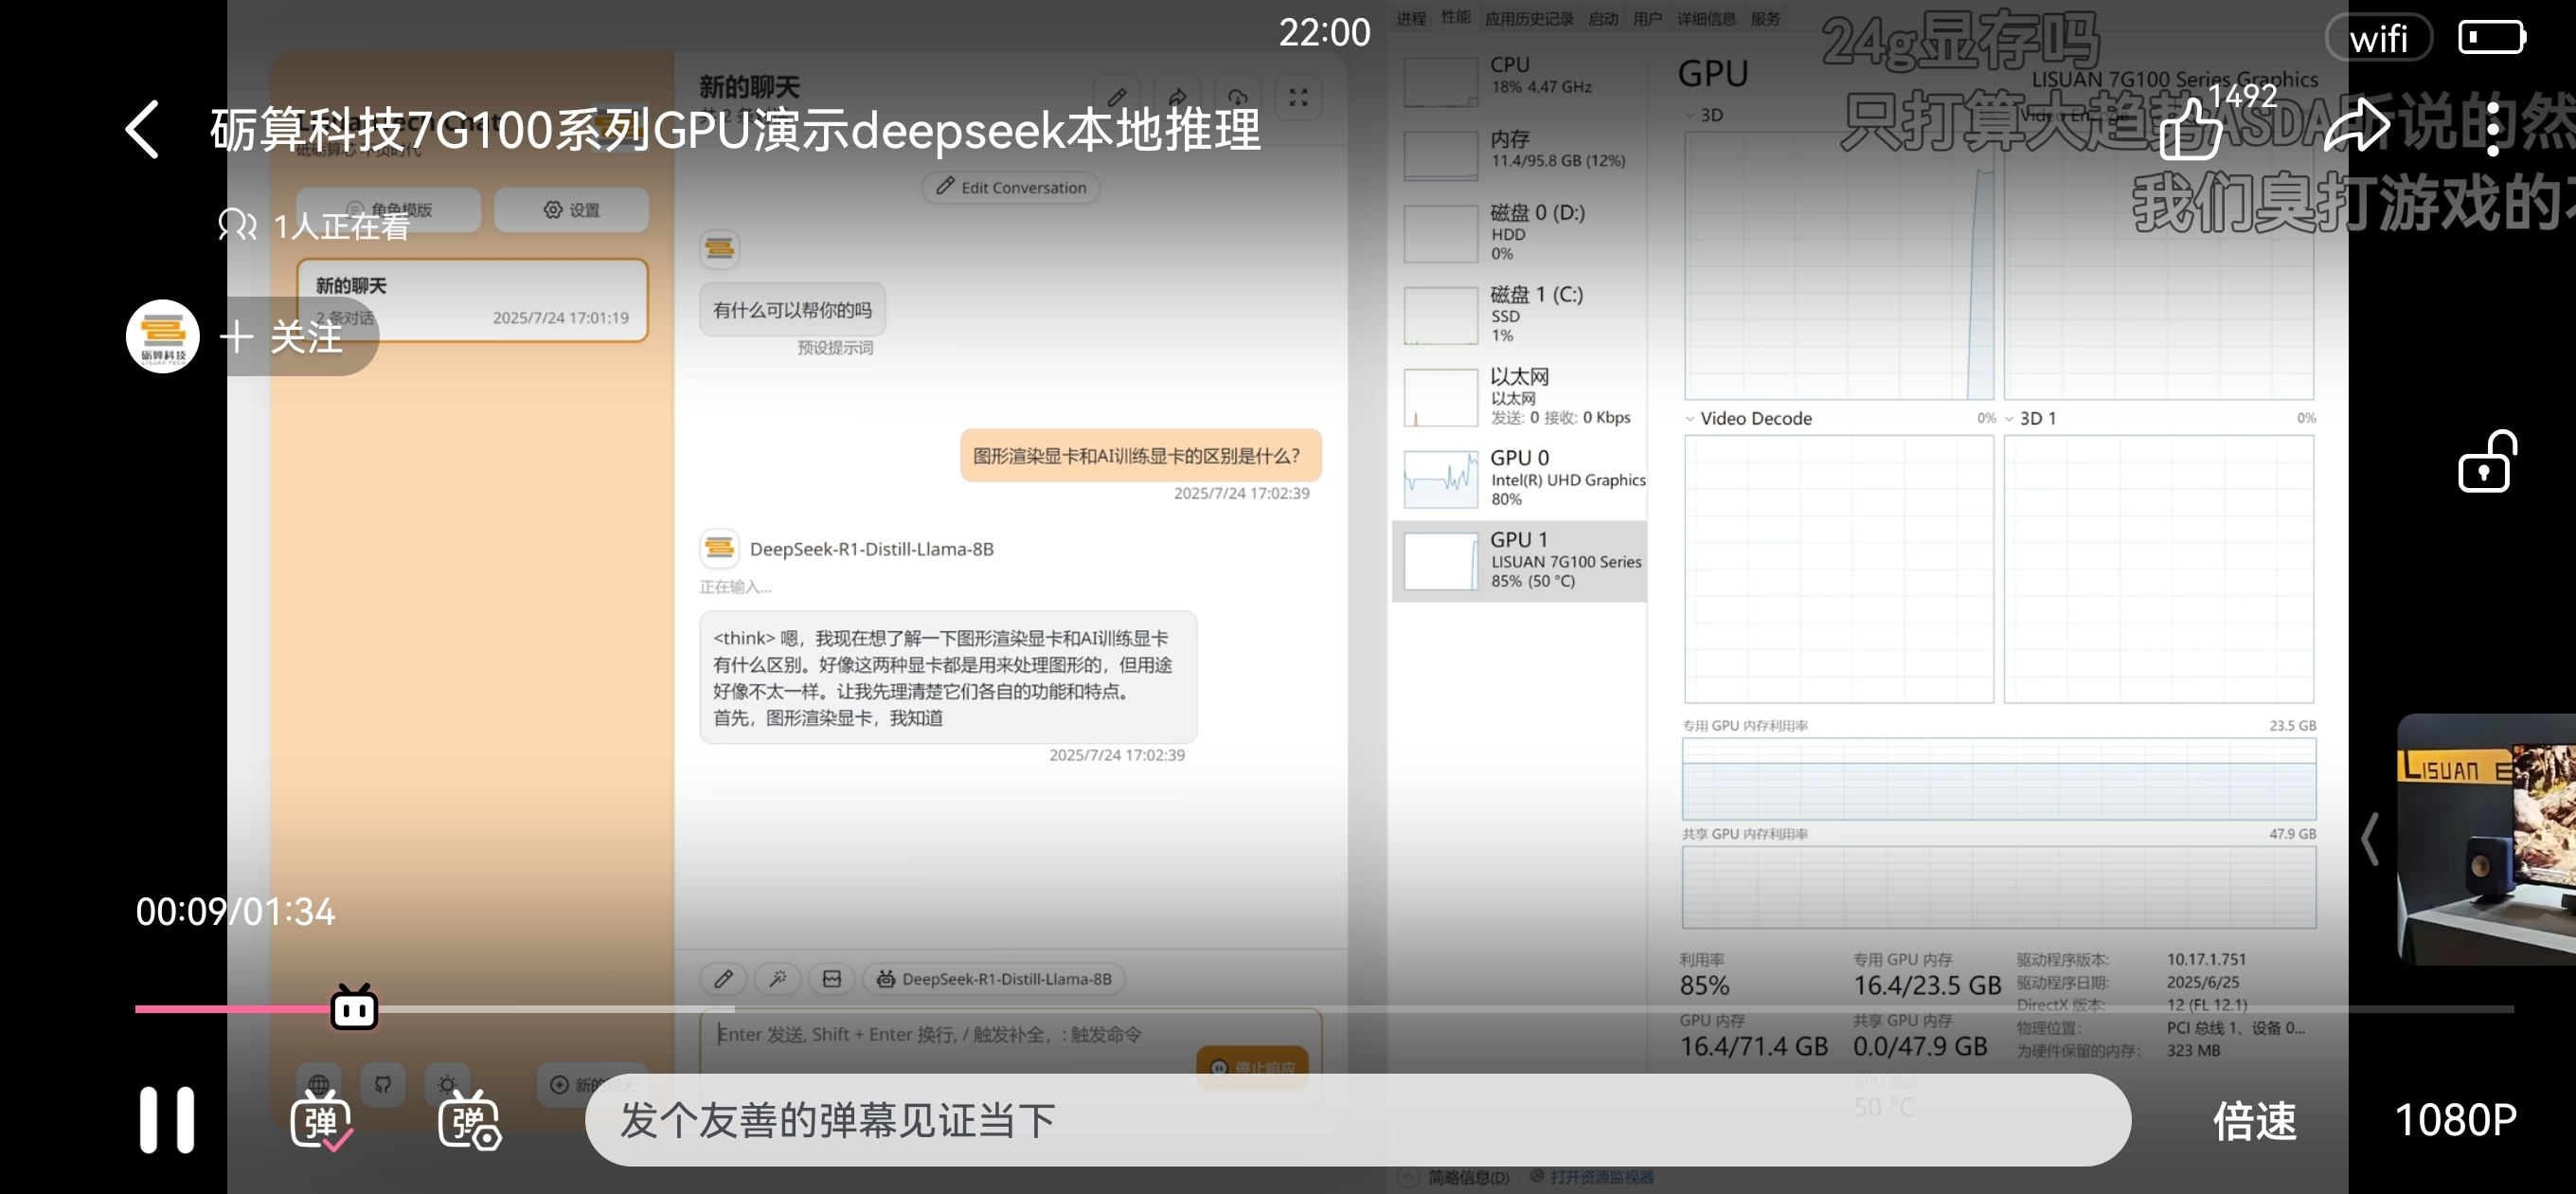Viewport: 2576px width, 1194px height.
Task: Share the video using the arrow icon
Action: coord(2357,127)
